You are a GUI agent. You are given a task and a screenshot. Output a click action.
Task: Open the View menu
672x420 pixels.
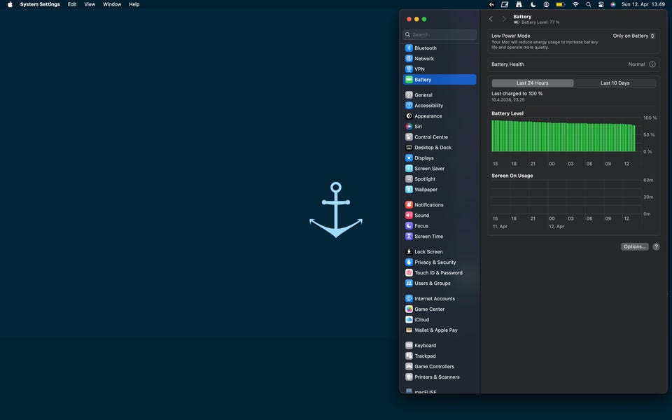tap(90, 4)
